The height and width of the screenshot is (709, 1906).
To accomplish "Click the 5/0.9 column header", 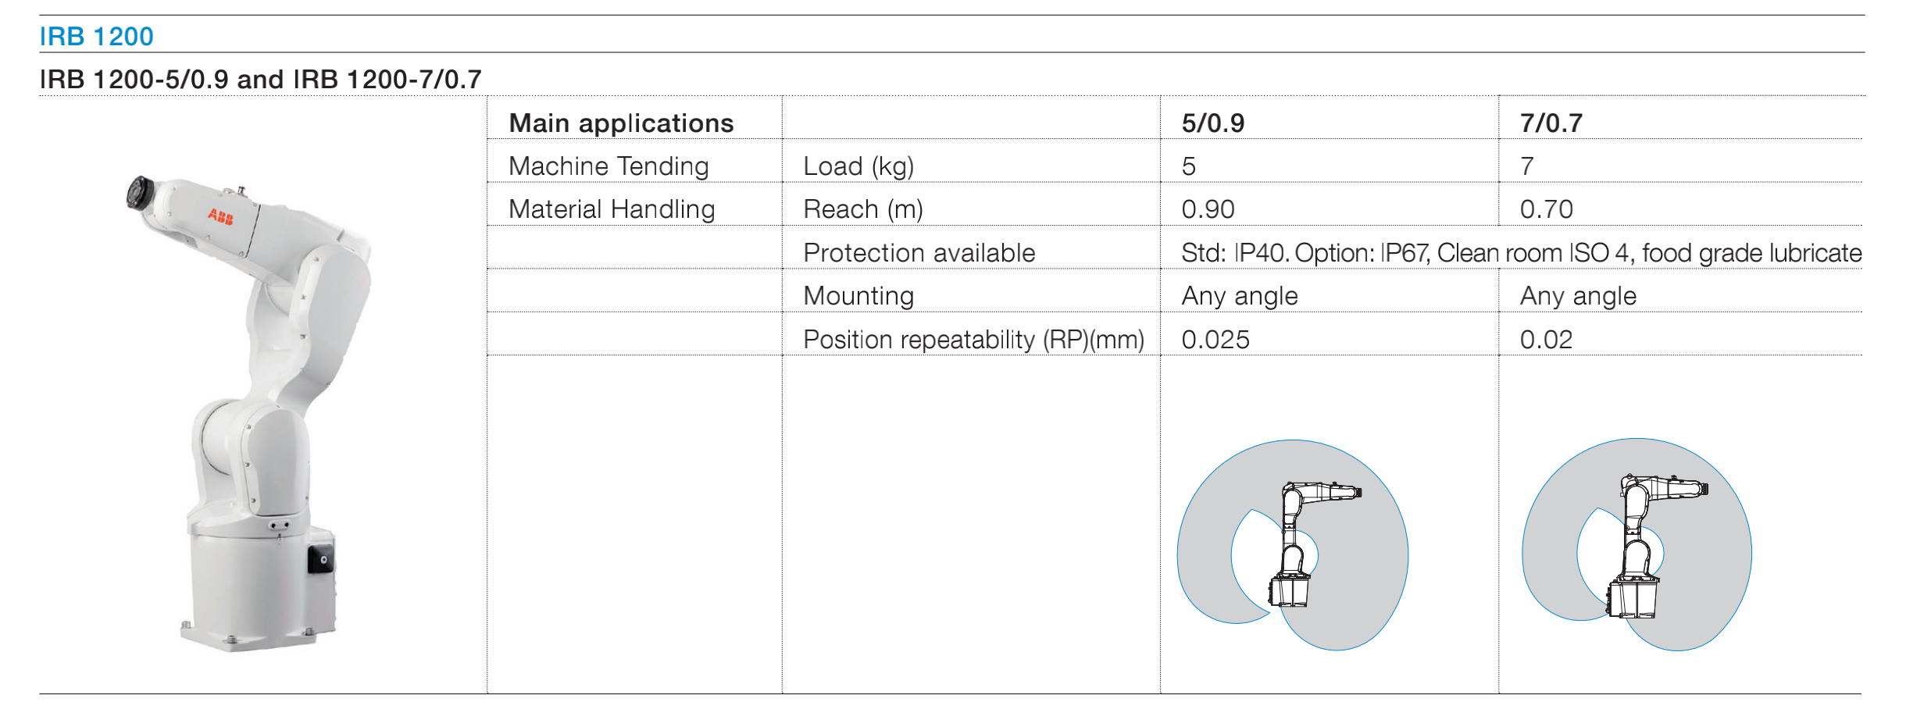I will (x=1212, y=123).
